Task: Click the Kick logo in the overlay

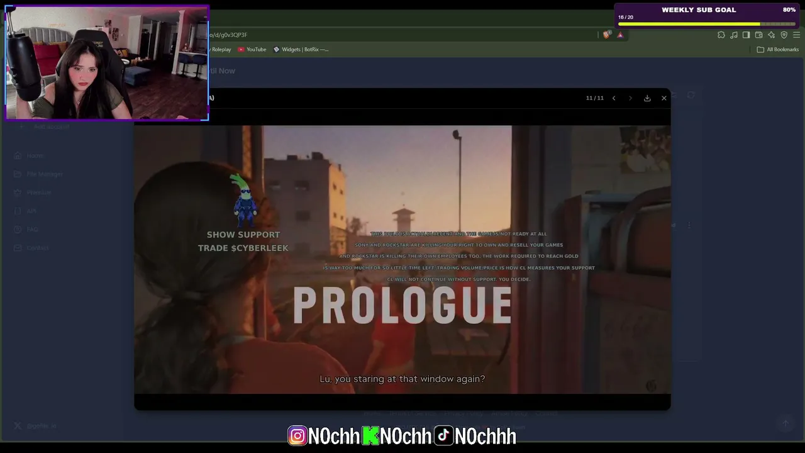Action: pyautogui.click(x=371, y=435)
